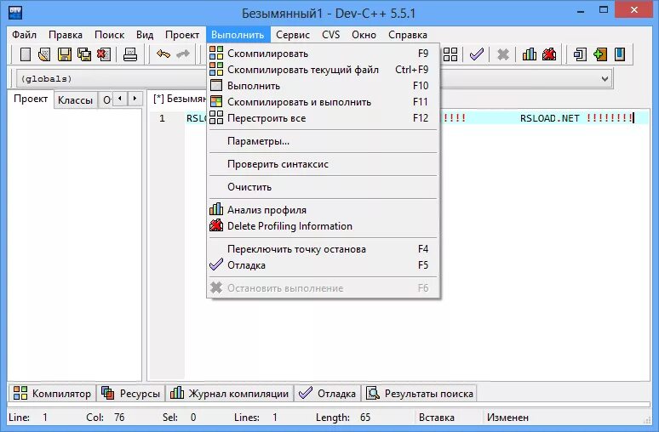Open the Окно menu
The width and height of the screenshot is (659, 432).
pyautogui.click(x=364, y=35)
